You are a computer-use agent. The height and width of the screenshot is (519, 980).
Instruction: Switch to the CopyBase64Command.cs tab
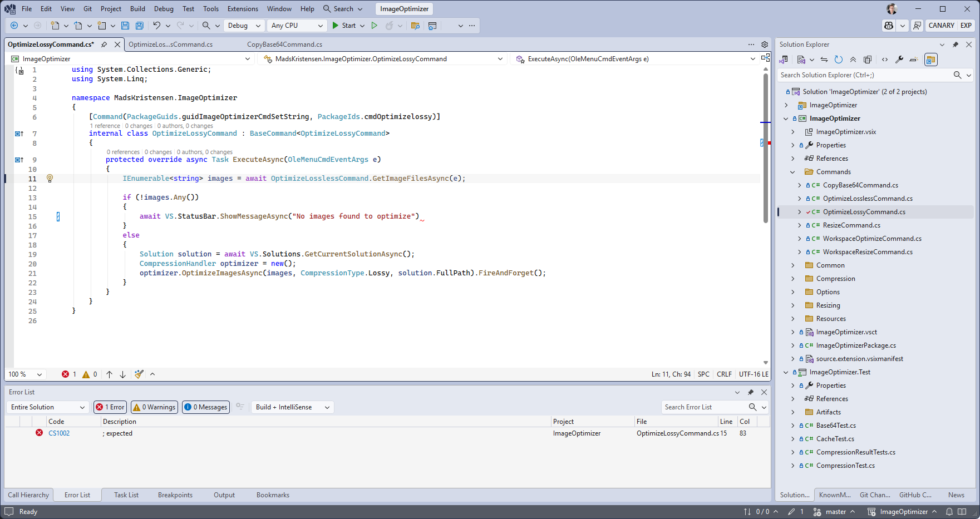coord(284,45)
